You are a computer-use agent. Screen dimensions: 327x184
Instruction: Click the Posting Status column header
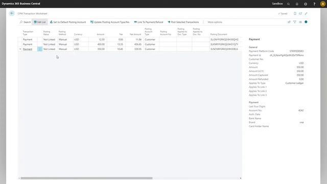click(46, 33)
